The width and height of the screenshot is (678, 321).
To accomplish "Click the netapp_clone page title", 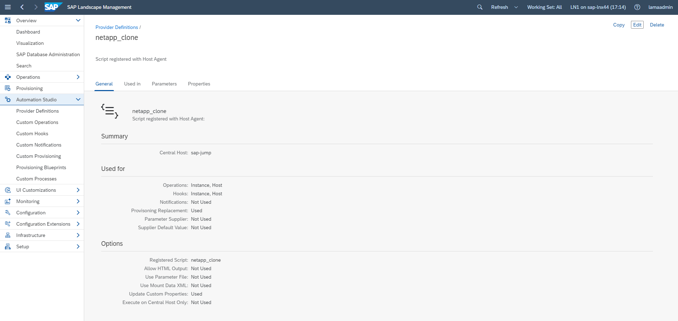I will [x=117, y=37].
